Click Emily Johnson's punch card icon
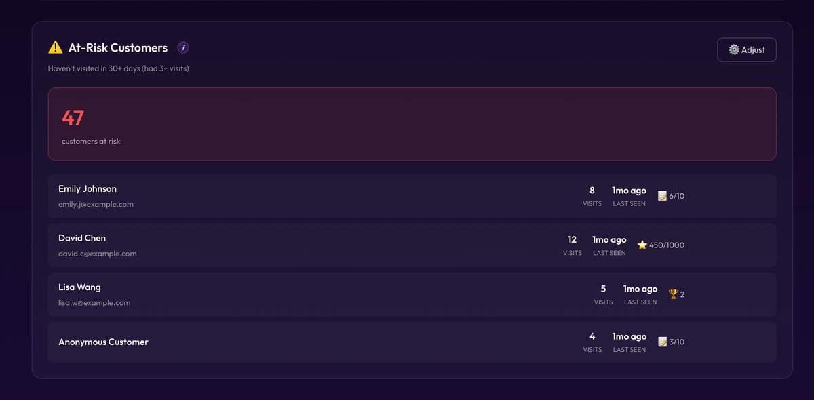The image size is (814, 400). (x=663, y=196)
